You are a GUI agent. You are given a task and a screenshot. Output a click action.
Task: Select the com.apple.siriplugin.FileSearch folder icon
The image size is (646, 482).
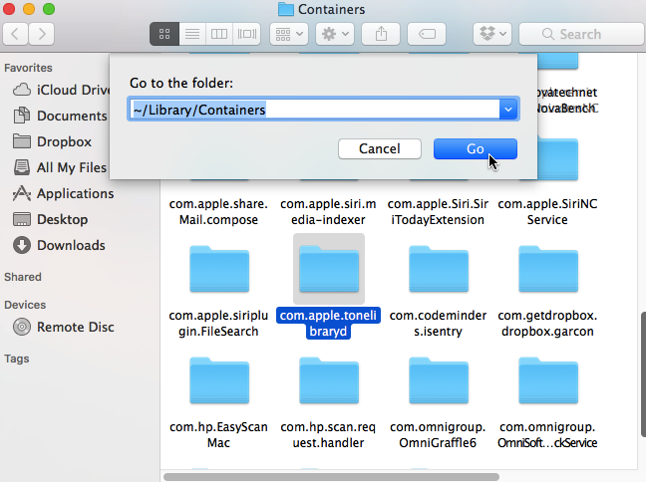coord(219,269)
